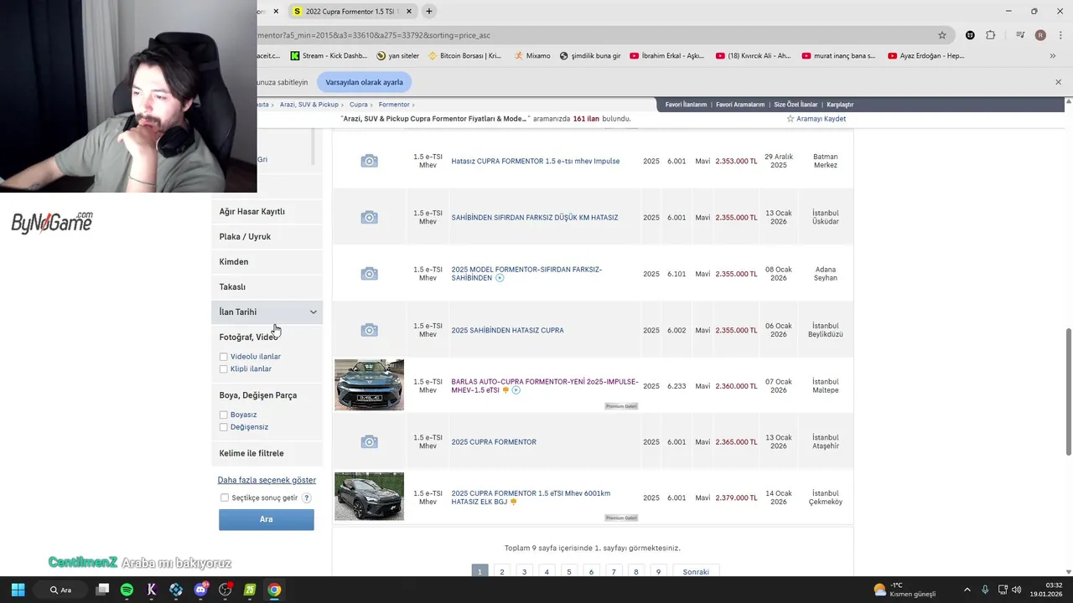Viewport: 1073px width, 603px height.
Task: Open the browser Extensions puzzle icon
Action: [991, 35]
